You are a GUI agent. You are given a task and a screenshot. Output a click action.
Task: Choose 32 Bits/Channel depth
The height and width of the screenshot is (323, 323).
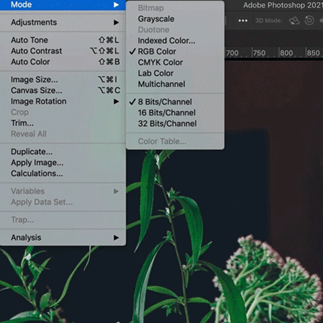pos(168,124)
